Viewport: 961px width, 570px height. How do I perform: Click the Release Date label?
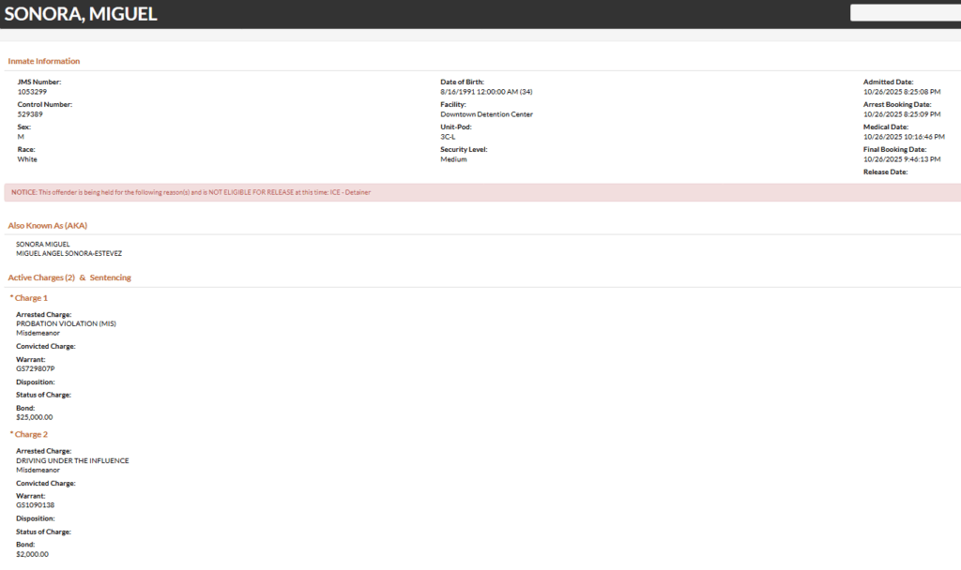(885, 172)
